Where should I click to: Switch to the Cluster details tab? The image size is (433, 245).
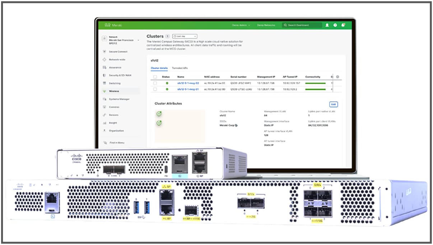(159, 68)
